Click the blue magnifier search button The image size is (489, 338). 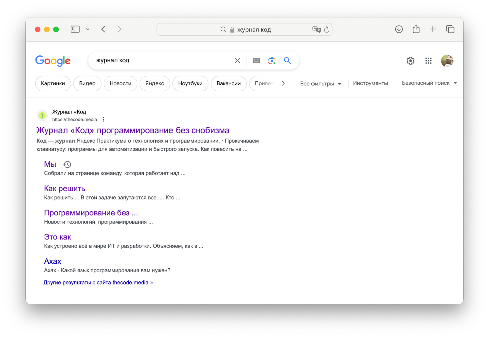[x=287, y=61]
